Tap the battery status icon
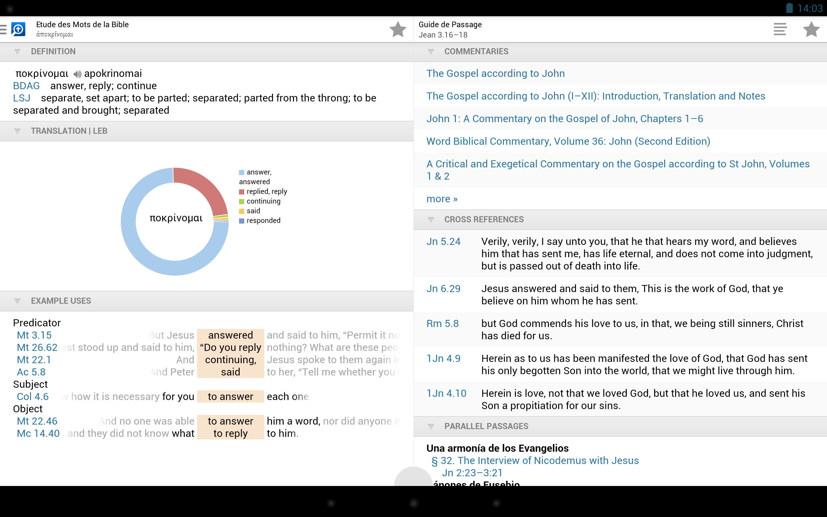The height and width of the screenshot is (517, 827). pos(789,8)
